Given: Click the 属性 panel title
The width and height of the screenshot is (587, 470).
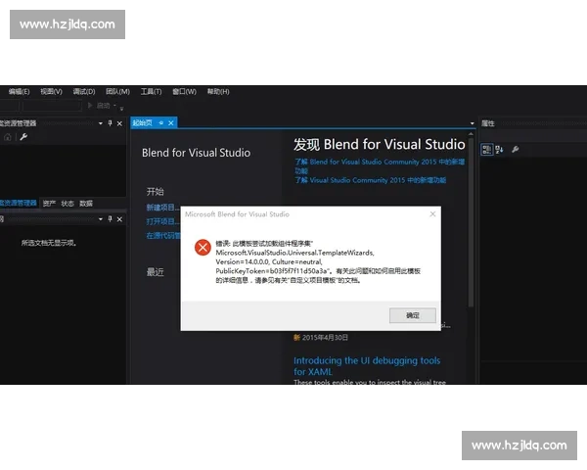Looking at the screenshot, I should tap(487, 123).
